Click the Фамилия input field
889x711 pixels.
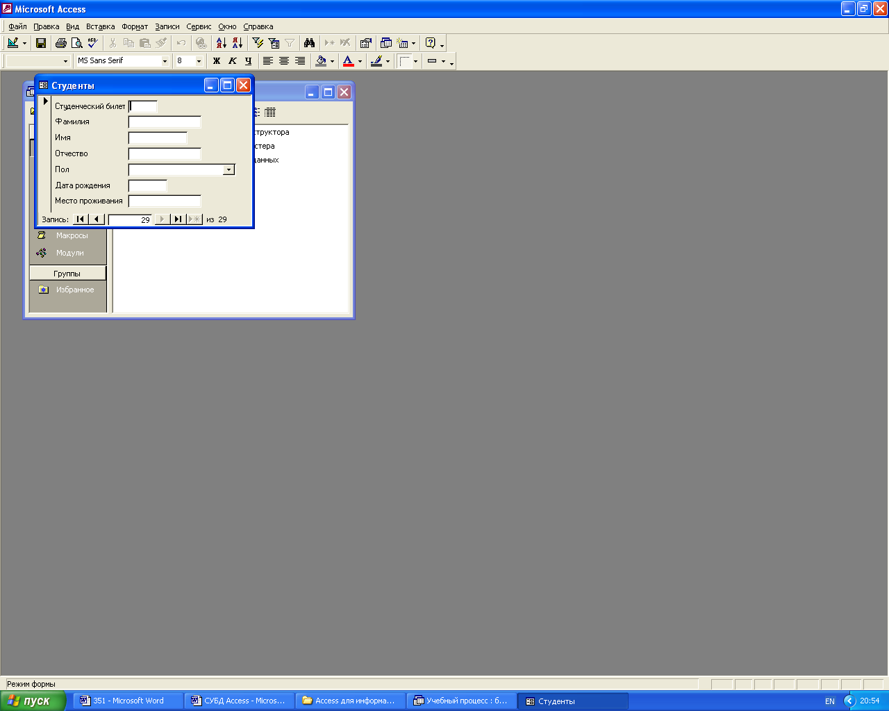point(165,122)
